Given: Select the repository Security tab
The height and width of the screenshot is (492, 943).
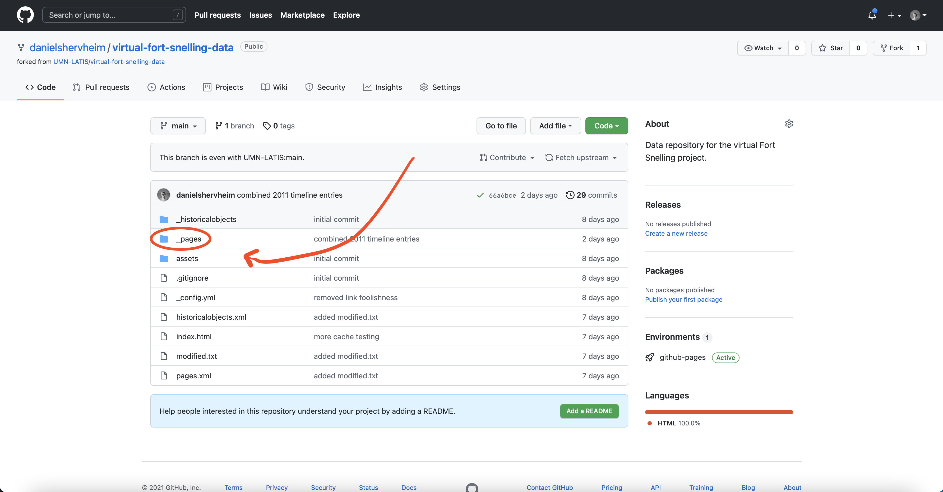Looking at the screenshot, I should click(x=325, y=87).
